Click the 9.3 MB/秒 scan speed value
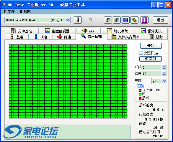The height and width of the screenshot is (142, 173). [x=154, y=119]
